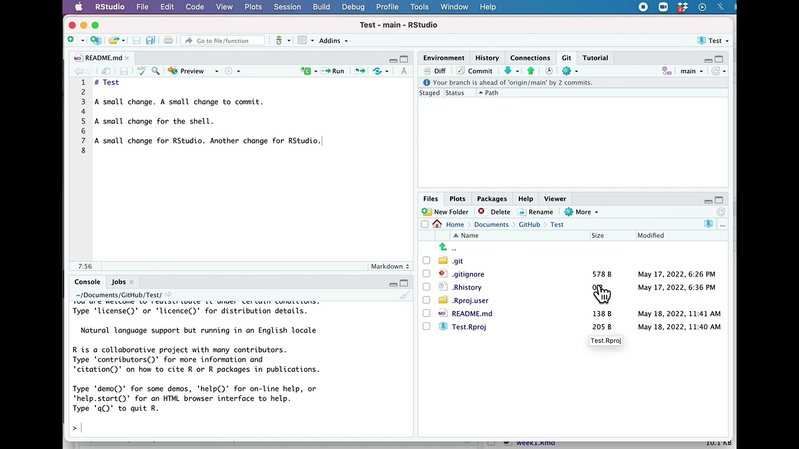
Task: Click the New File icon
Action: pyautogui.click(x=71, y=41)
